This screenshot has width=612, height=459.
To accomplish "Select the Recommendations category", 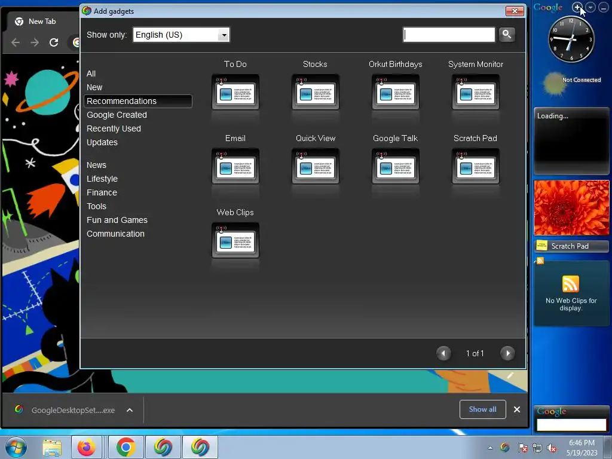I will tap(138, 101).
